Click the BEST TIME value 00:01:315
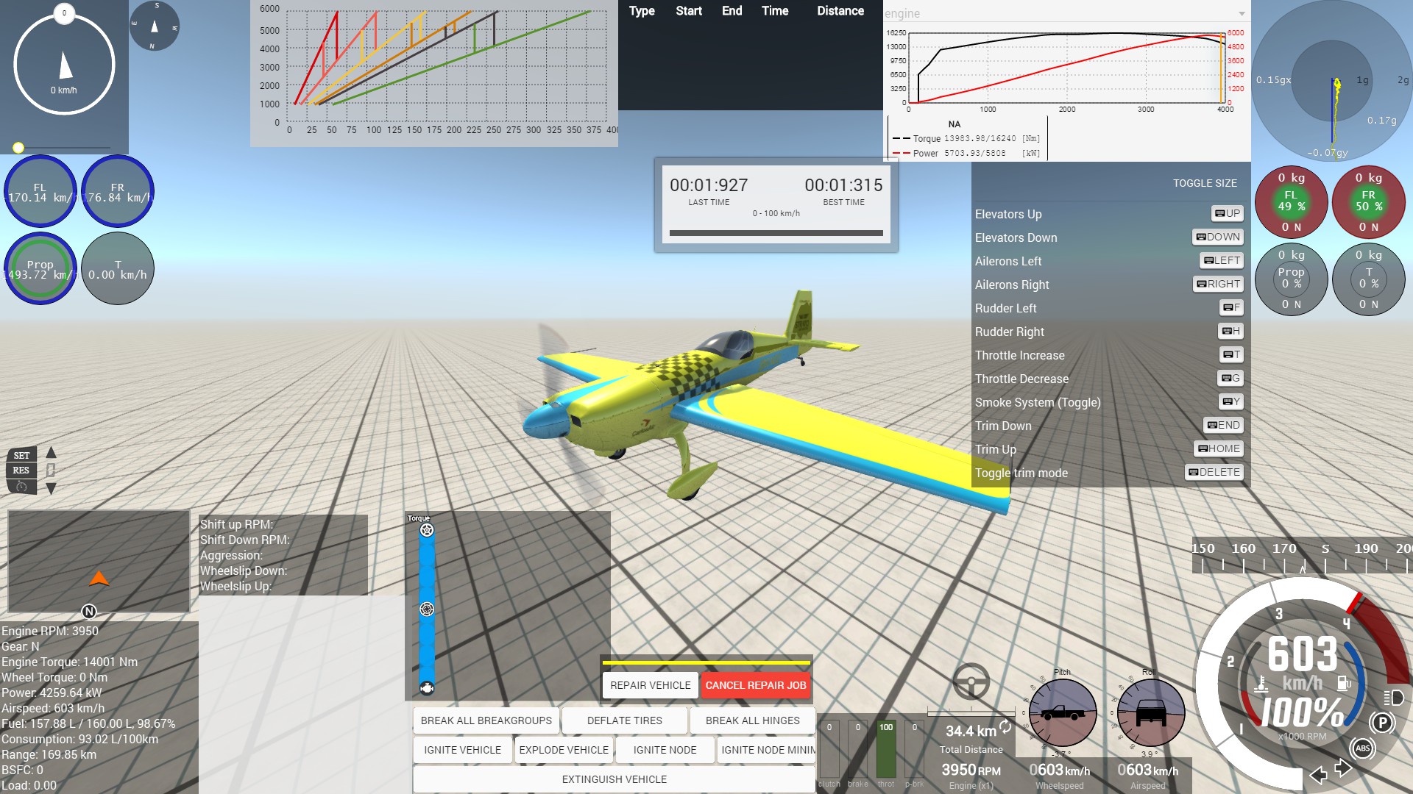The width and height of the screenshot is (1413, 794). pos(843,185)
